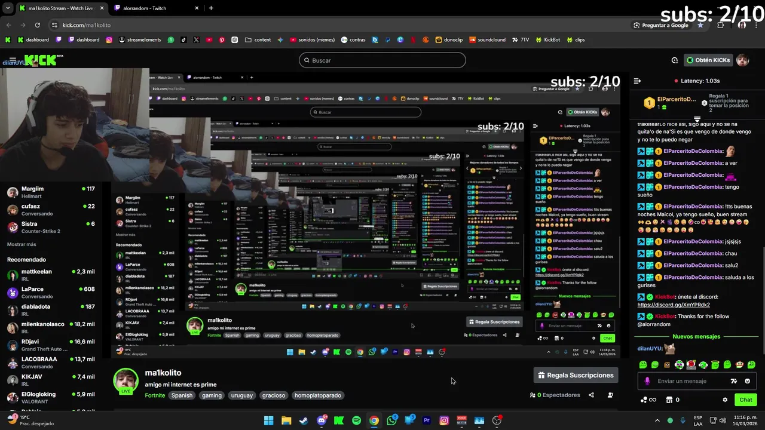This screenshot has width=765, height=430.
Task: Click the Regala Suscripciones button
Action: pyautogui.click(x=575, y=375)
